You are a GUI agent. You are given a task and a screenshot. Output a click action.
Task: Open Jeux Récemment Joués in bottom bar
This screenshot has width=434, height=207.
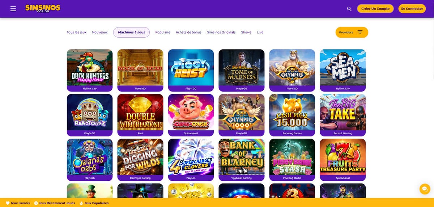point(55,203)
